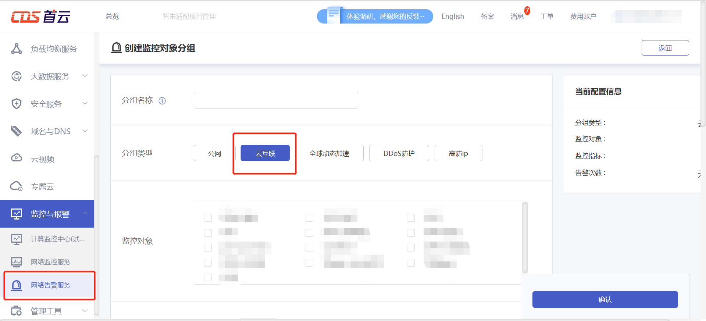This screenshot has height=321, width=706.
Task: Expand the 大数据服务 menu chevron
Action: click(x=85, y=76)
